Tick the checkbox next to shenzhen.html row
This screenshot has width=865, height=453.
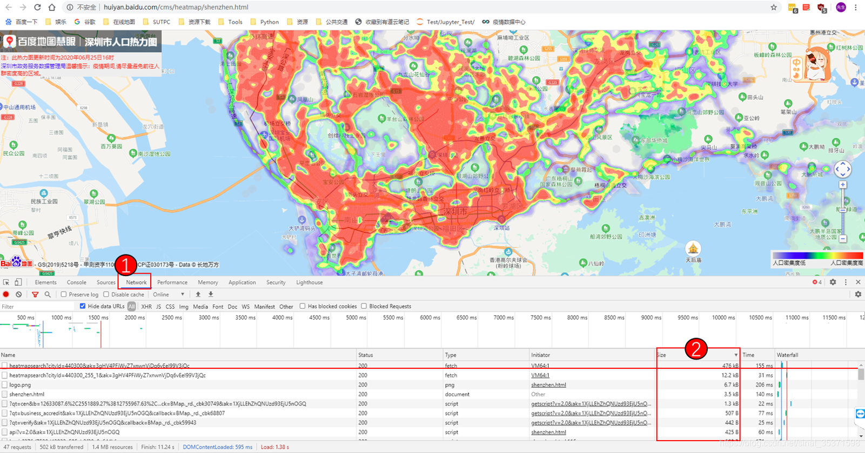[x=4, y=394]
